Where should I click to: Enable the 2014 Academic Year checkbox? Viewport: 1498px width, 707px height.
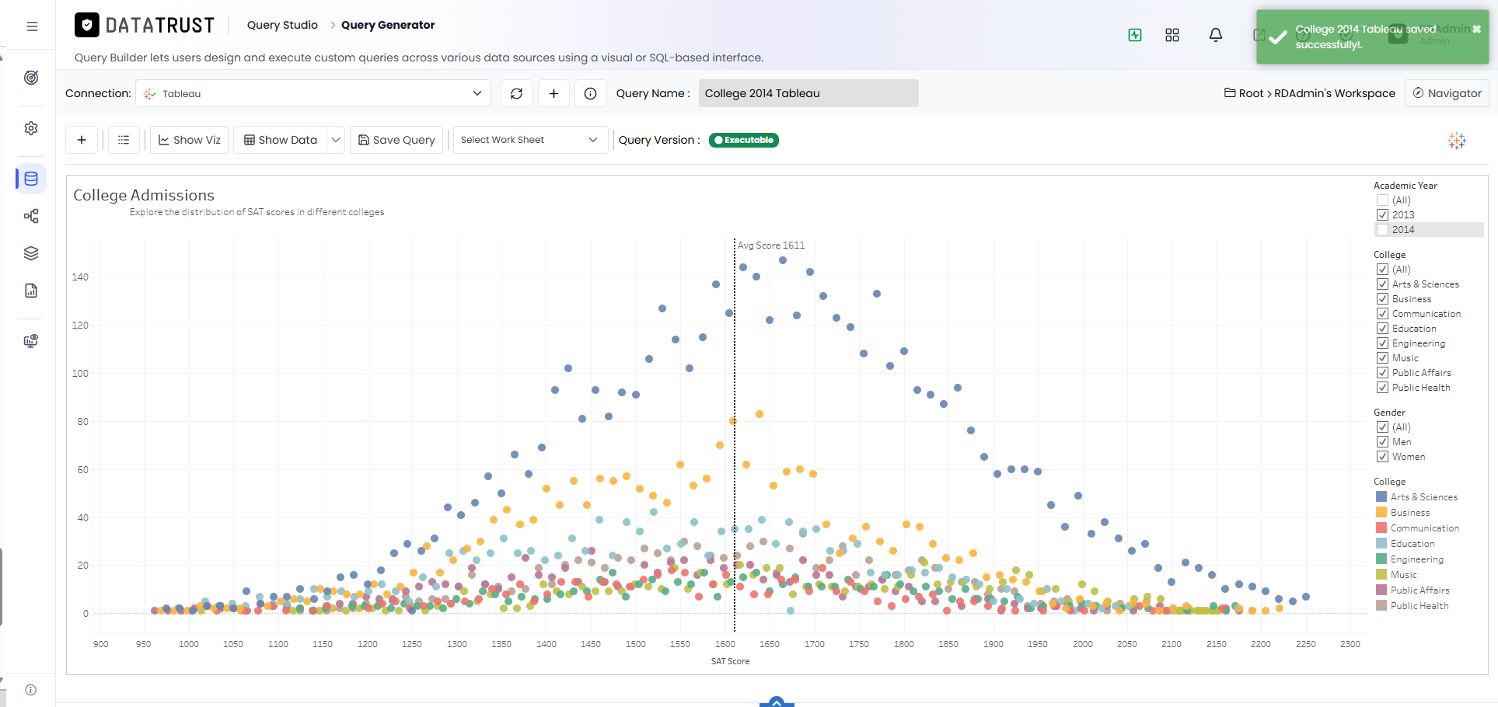point(1382,229)
